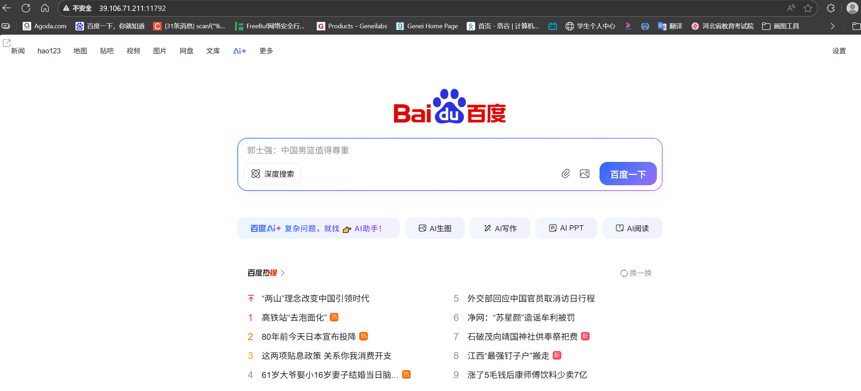
Task: Open hot search 净网：“苏星颜”造谣牟利被罚
Action: [x=521, y=317]
